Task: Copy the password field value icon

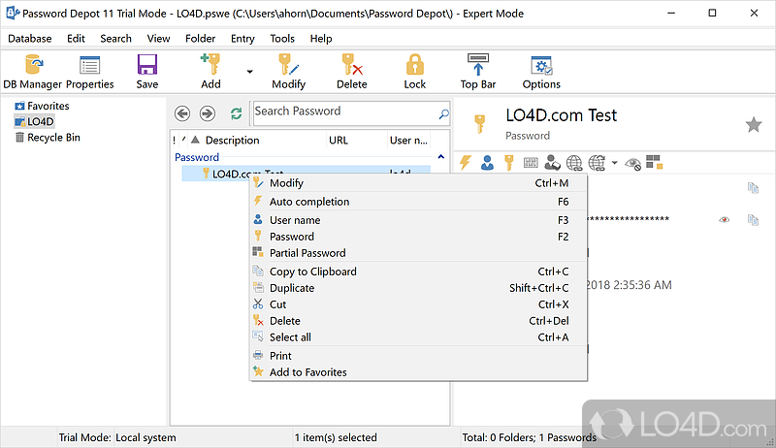Action: click(x=753, y=219)
